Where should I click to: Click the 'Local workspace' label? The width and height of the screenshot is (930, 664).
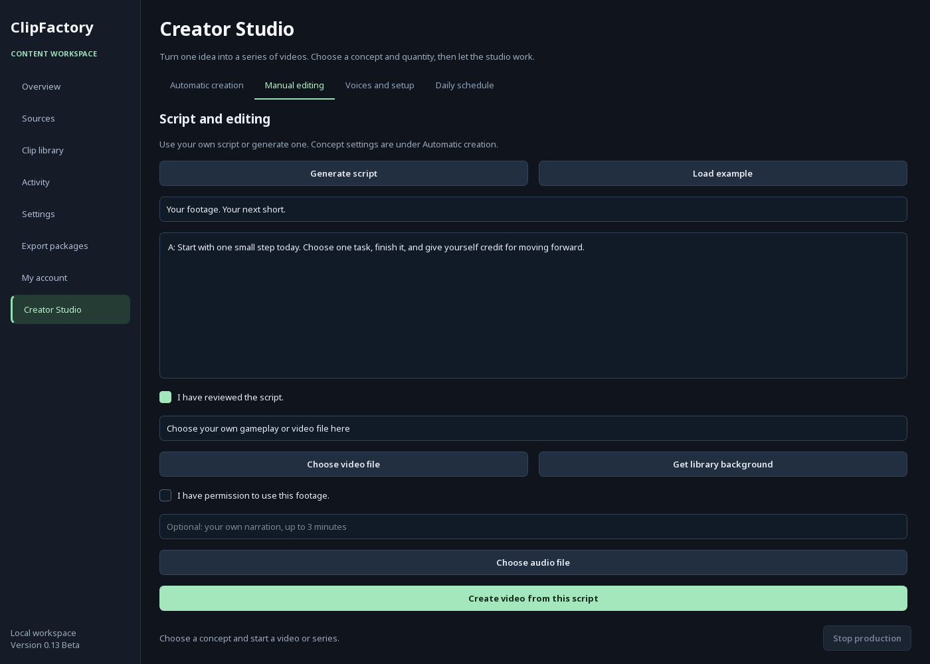43,633
